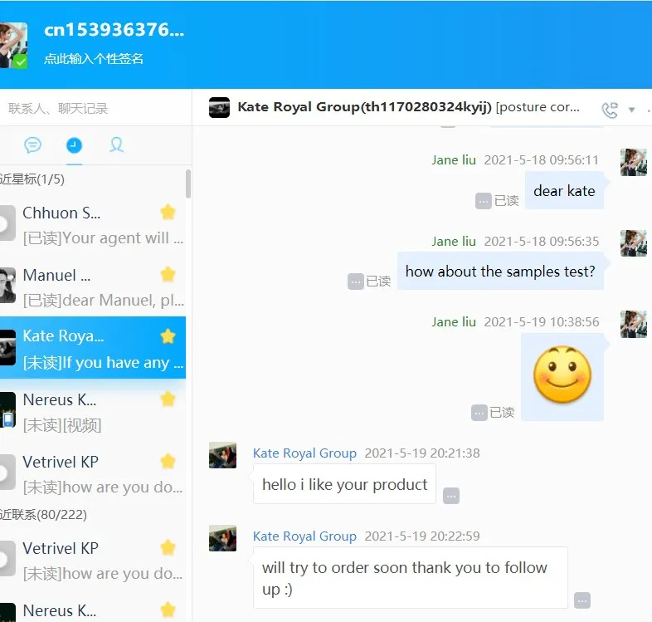Unstar the Nereus K... contact in starred list
The height and width of the screenshot is (622, 652).
click(168, 399)
